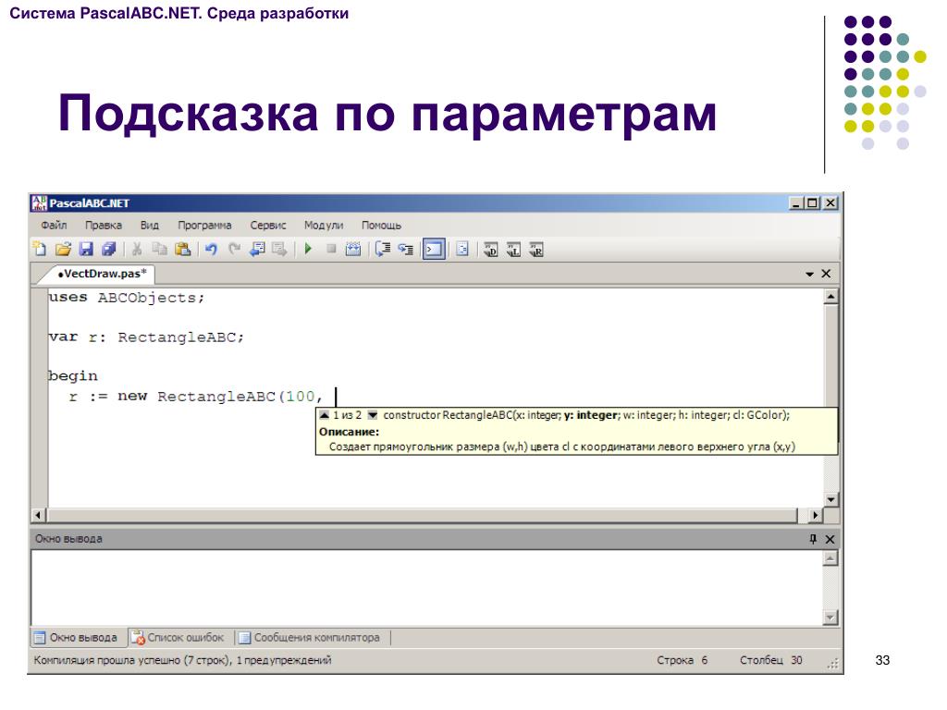Click editor horizontal scrollbar left arrow
The image size is (947, 710).
tap(39, 515)
